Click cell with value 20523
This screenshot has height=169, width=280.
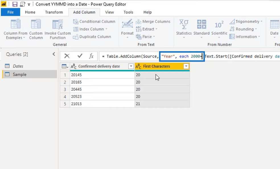(102, 96)
